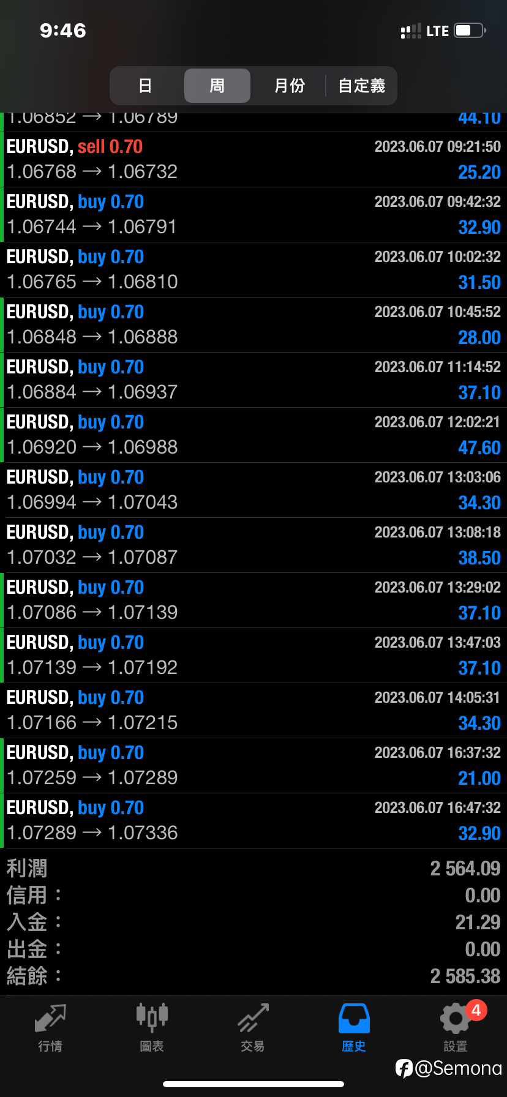Tap the 結餘 balance value 2 585.38
The height and width of the screenshot is (1097, 507).
point(465,976)
